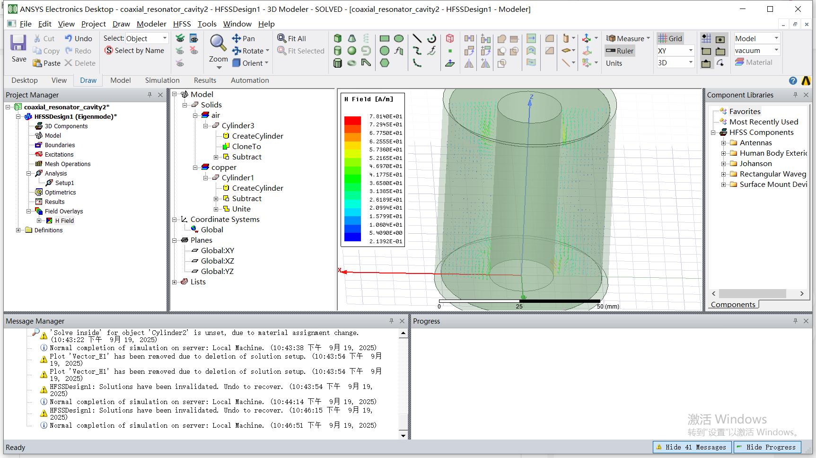Open the XY drawing plane dropdown
Viewport: 816px width, 458px height.
click(691, 51)
